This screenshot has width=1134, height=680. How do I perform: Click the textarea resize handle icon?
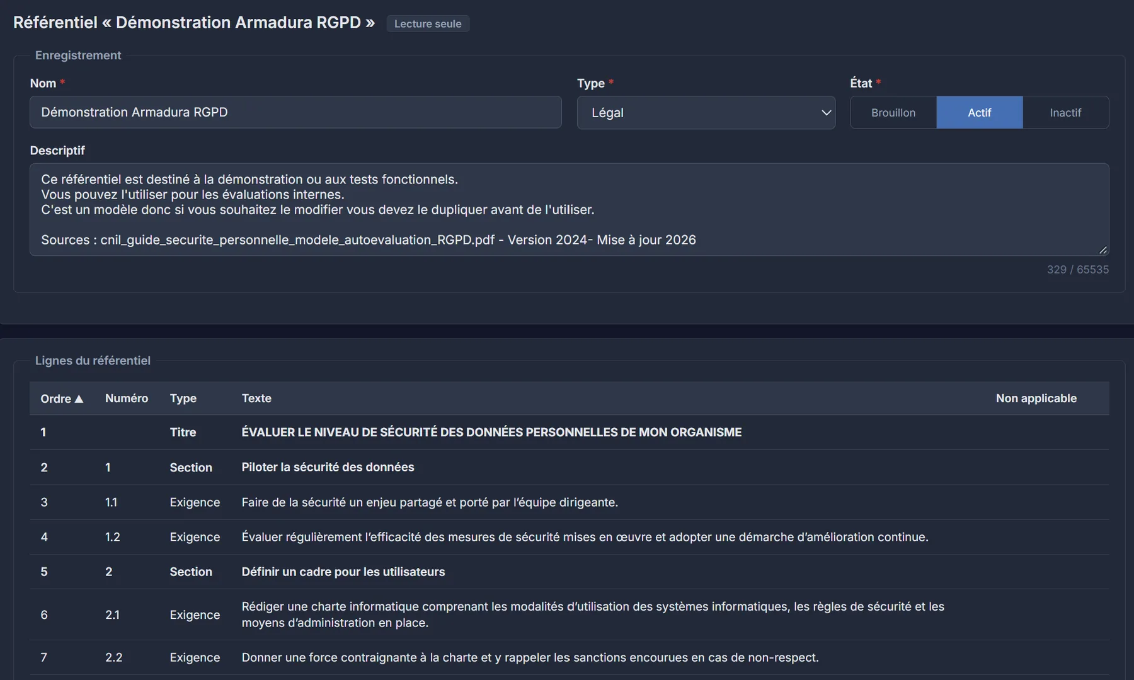(1103, 250)
